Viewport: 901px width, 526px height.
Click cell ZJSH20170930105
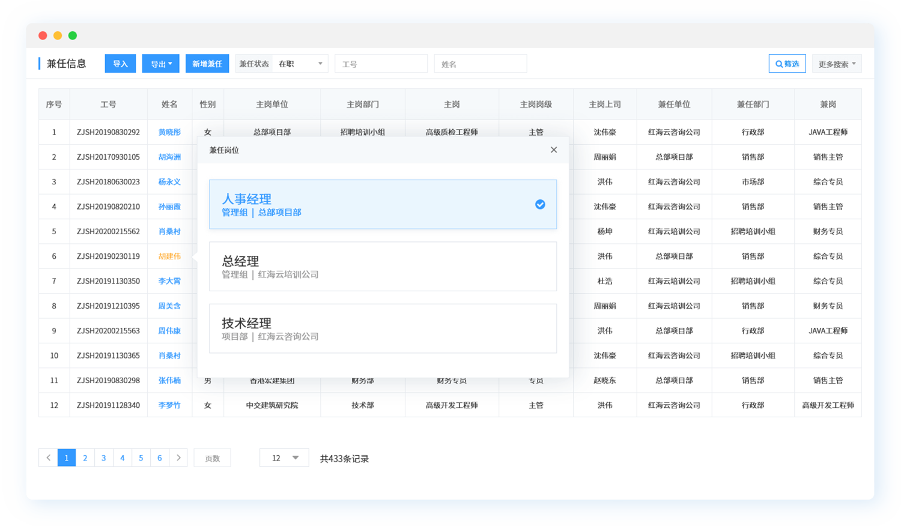point(108,157)
